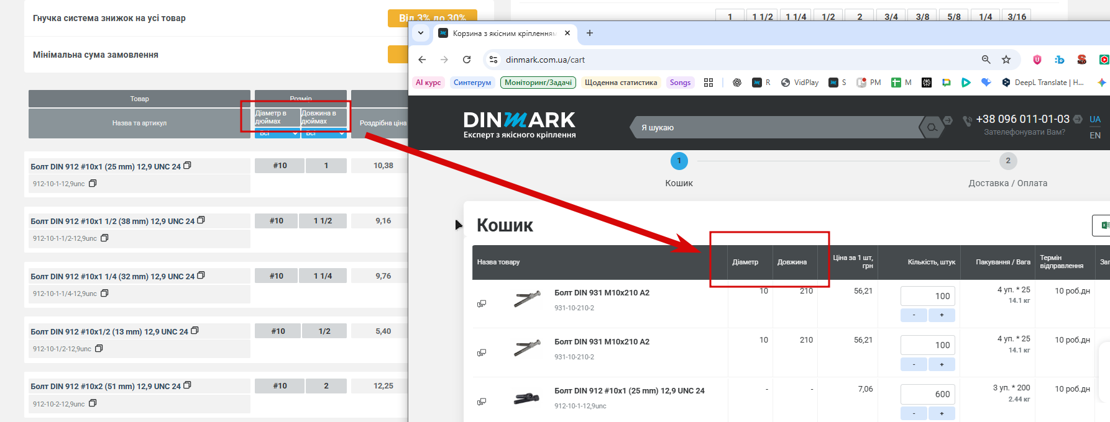
Task: Open the green play-arrow bookmark
Action: click(x=966, y=83)
